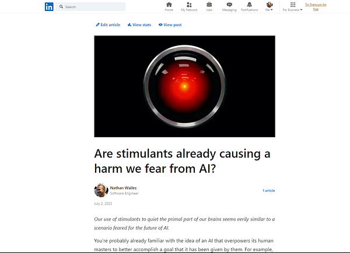The height and width of the screenshot is (253, 350).
Task: Click the article headline about stimulants
Action: coord(183,161)
